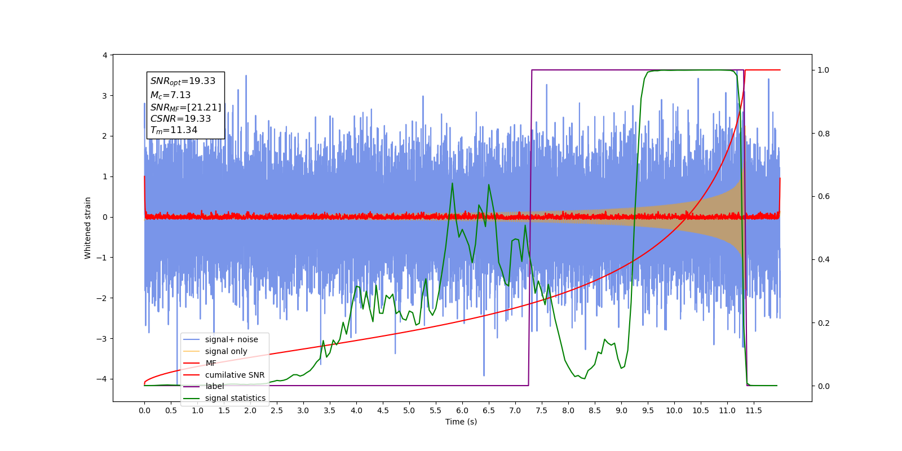The height and width of the screenshot is (451, 902).
Task: Click the left y-axis tick label −4
Action: coord(103,379)
